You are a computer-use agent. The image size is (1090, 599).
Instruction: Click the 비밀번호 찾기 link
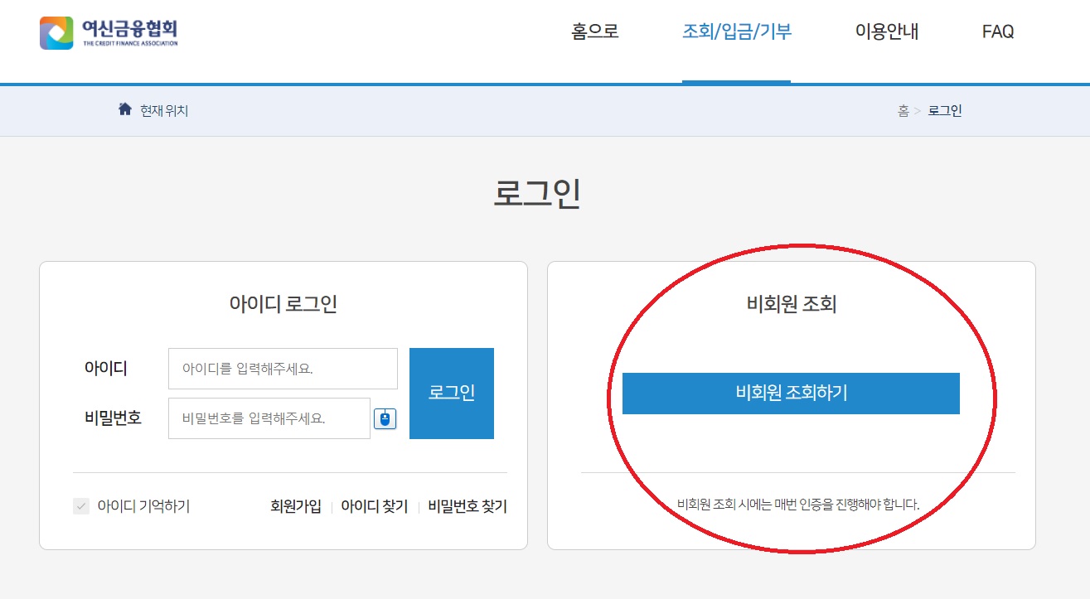point(469,506)
